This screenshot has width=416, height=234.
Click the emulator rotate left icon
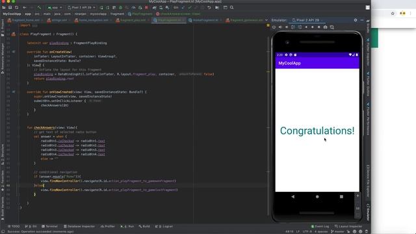pos(293,27)
